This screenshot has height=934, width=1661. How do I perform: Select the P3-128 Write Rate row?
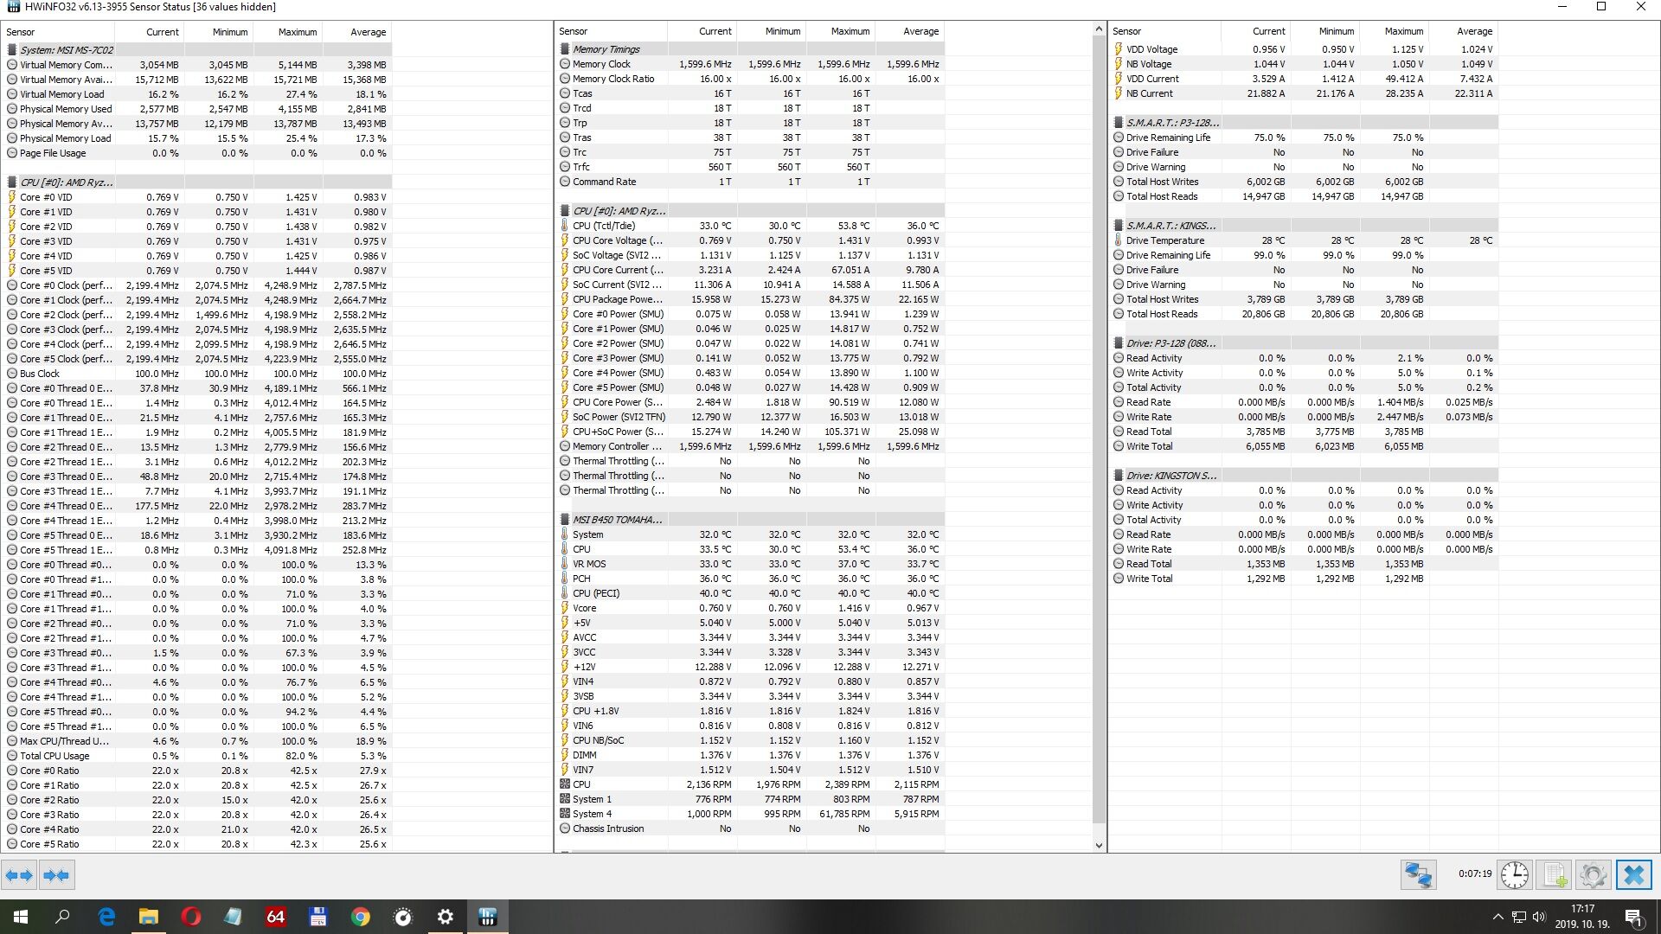coord(1304,417)
